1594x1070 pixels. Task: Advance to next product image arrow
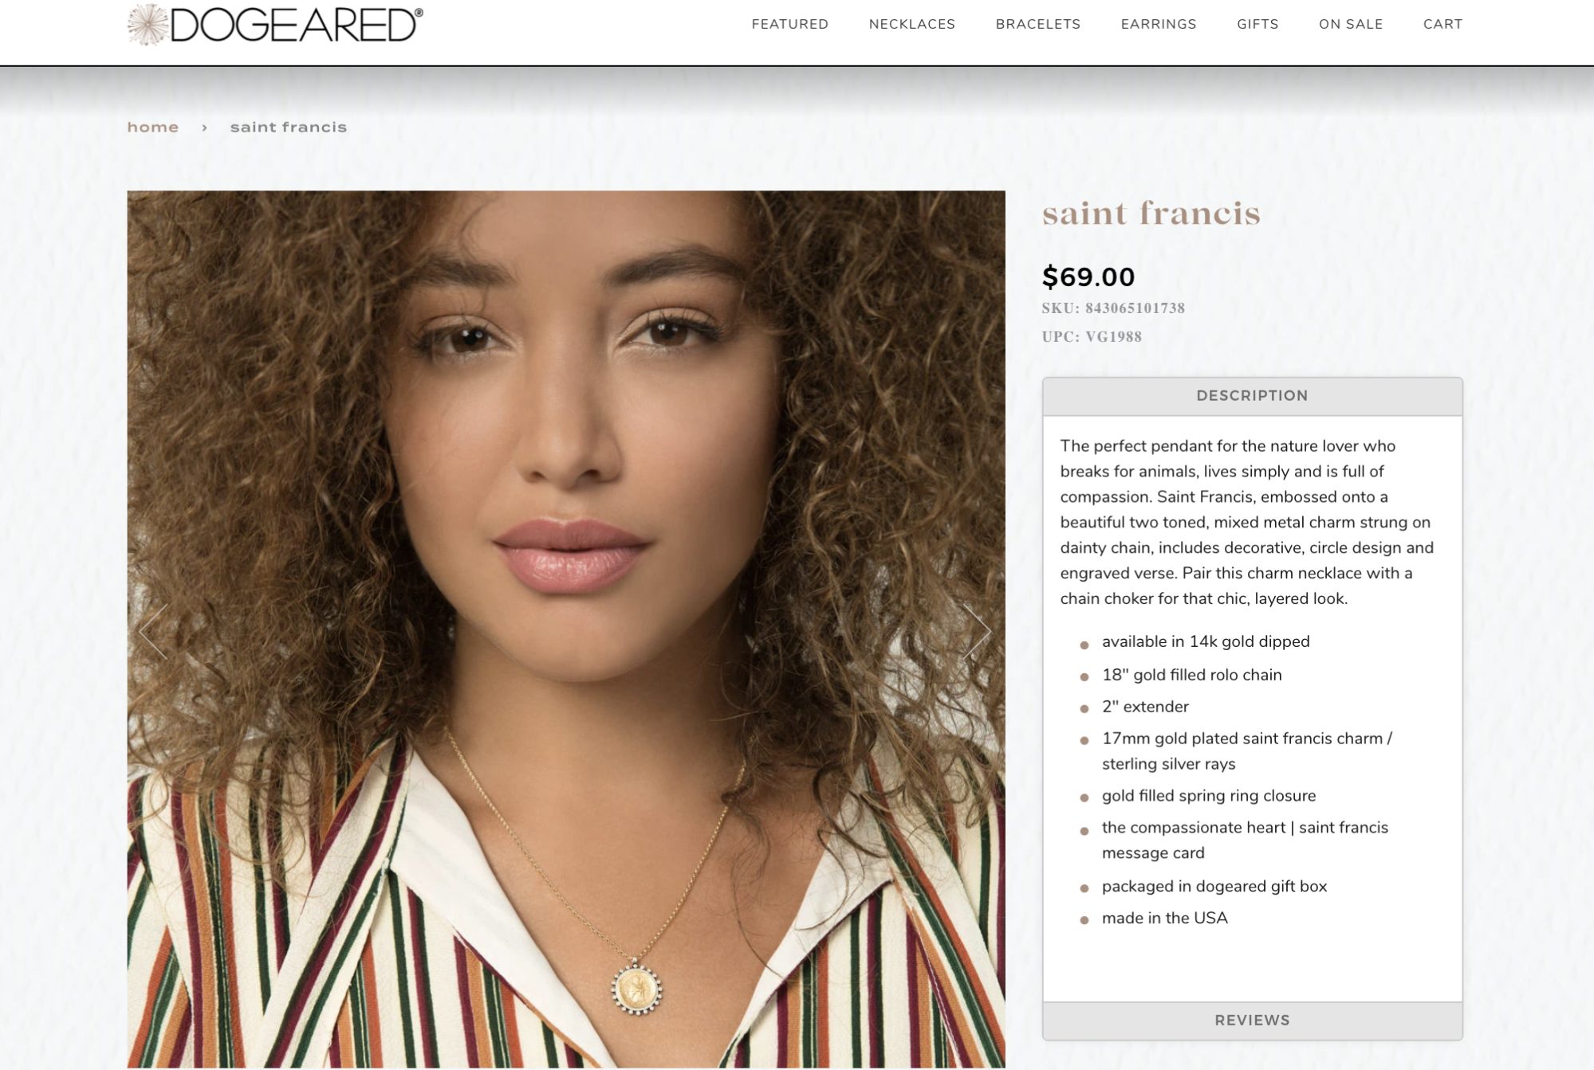(x=977, y=631)
